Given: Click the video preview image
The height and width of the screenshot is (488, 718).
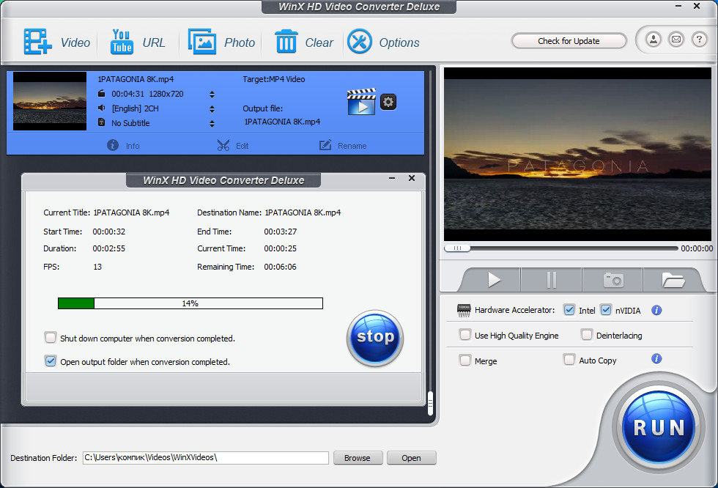Looking at the screenshot, I should pyautogui.click(x=577, y=155).
